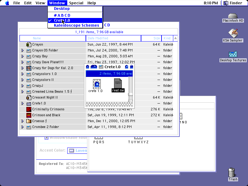Click the Trash icon
Viewport: 248px width, 186px height.
(232, 172)
